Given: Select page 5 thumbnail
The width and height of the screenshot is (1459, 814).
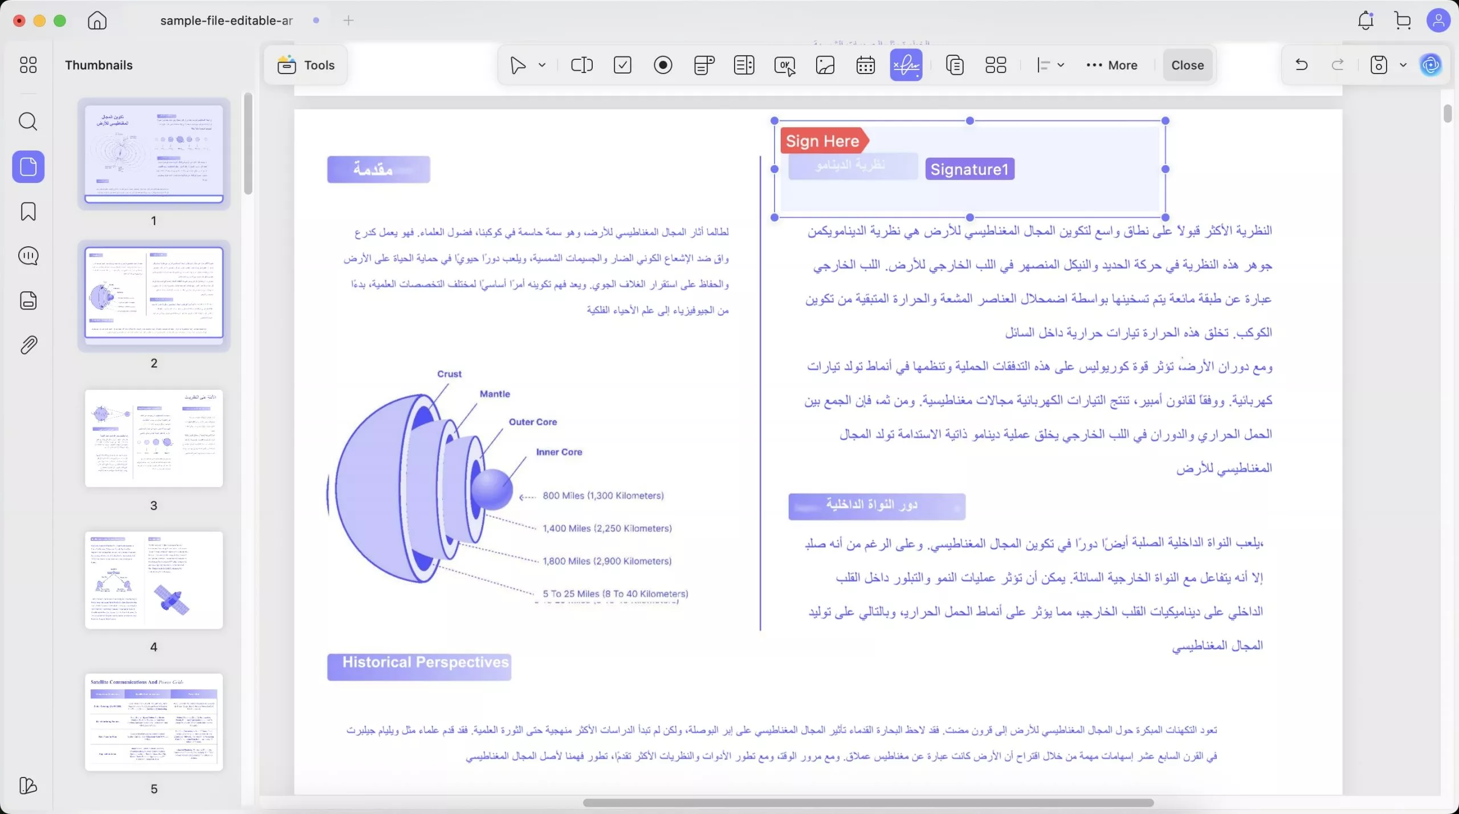Looking at the screenshot, I should (154, 722).
